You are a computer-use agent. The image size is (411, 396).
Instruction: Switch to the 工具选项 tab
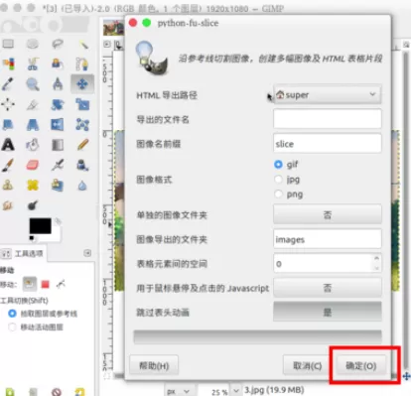point(23,254)
